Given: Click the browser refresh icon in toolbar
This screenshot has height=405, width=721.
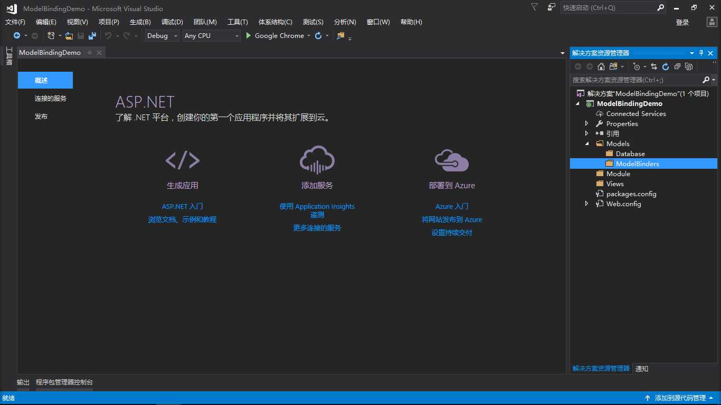Looking at the screenshot, I should click(x=318, y=36).
